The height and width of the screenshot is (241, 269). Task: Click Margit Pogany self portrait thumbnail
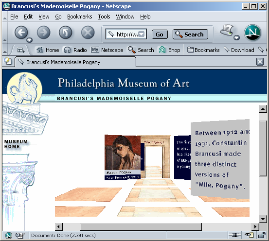[123, 157]
